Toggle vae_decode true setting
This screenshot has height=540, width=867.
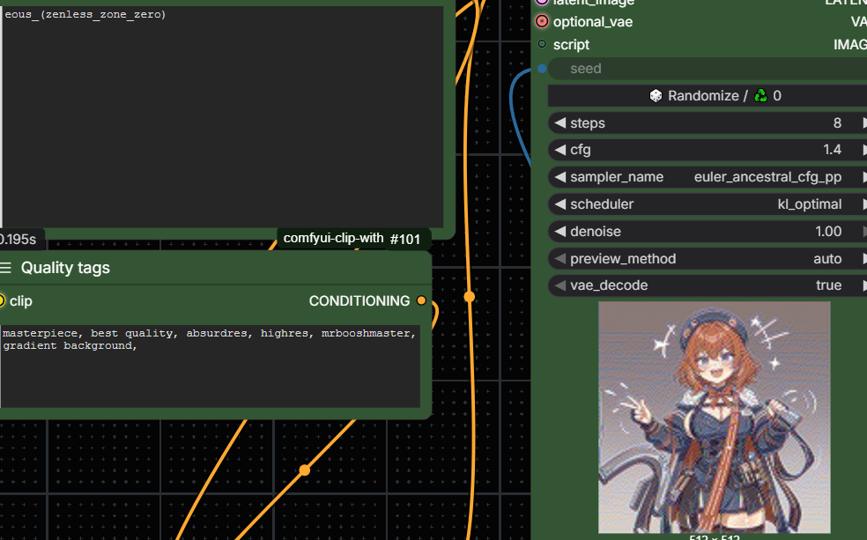[x=708, y=285]
